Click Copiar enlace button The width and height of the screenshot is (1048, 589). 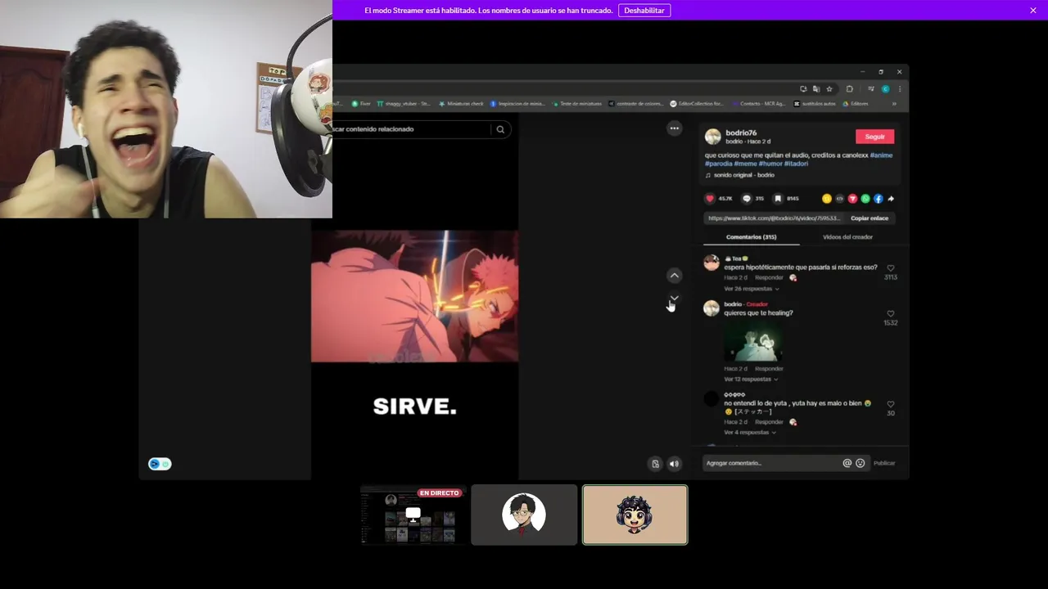tap(870, 218)
